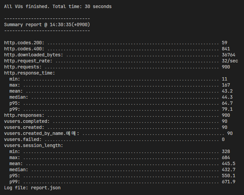Click the http.request_rate value 32/sec
This screenshot has width=244, height=195.
230,61
